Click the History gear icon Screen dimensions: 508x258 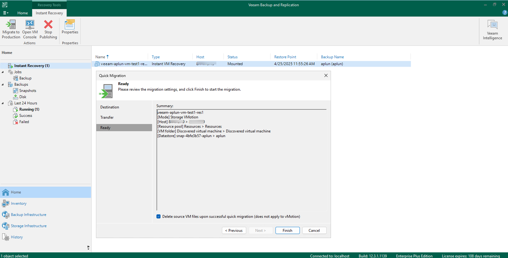click(6, 237)
